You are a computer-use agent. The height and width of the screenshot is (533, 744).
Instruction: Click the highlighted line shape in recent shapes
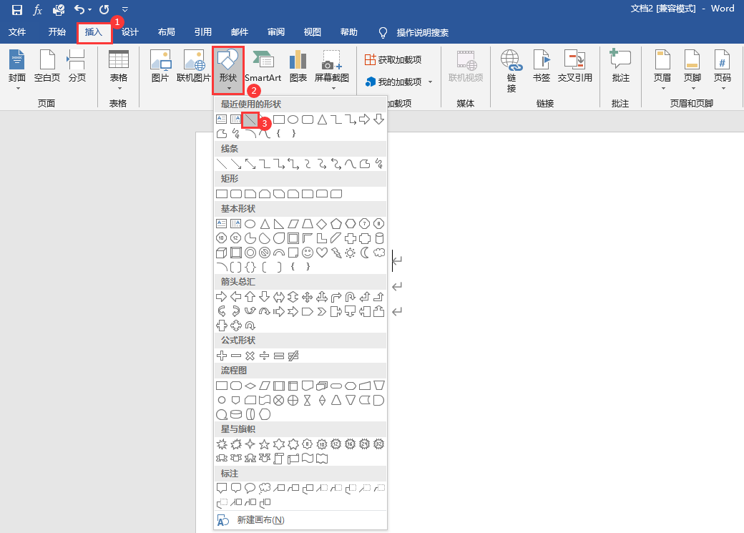click(250, 119)
